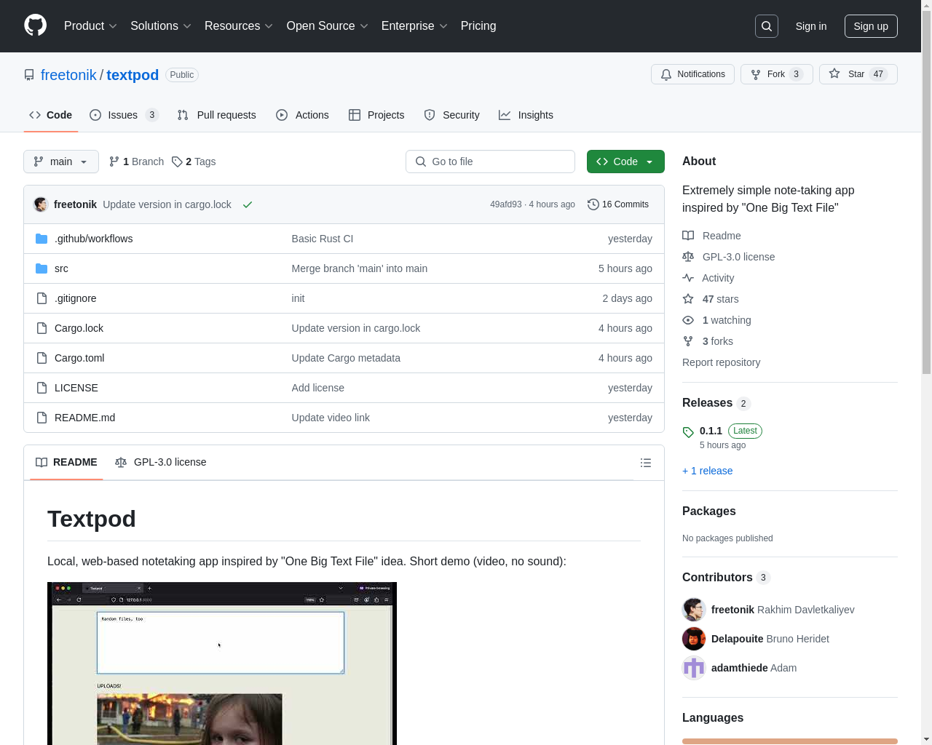Click the 'Basic Rust CI' commit message
The width and height of the screenshot is (932, 745).
[323, 239]
